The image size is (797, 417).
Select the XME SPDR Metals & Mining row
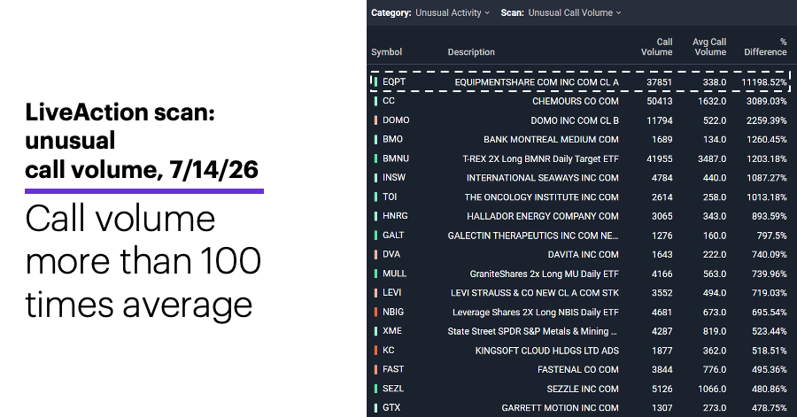(579, 331)
